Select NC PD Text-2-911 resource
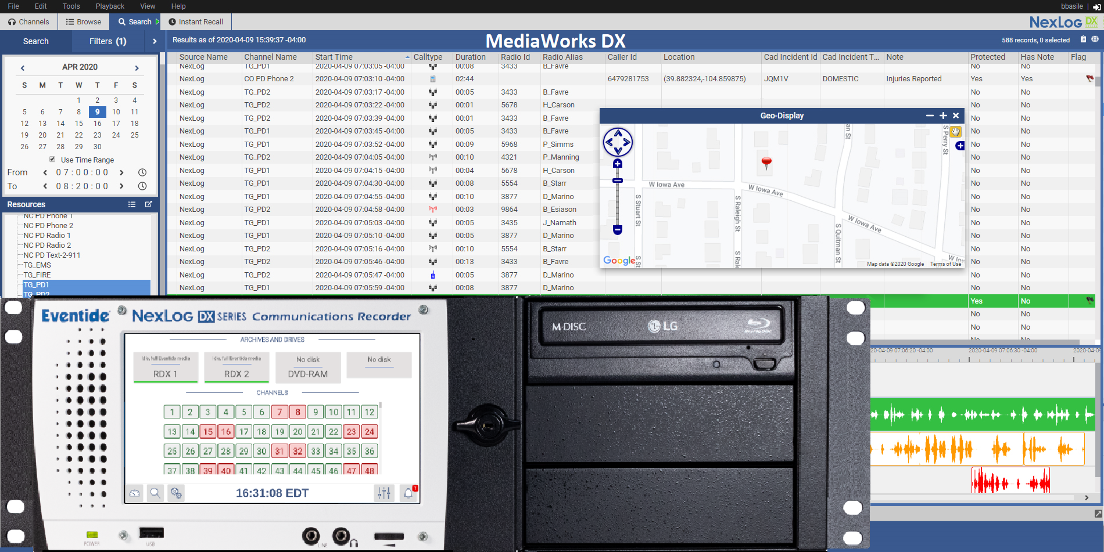Viewport: 1104px width, 552px height. (x=52, y=255)
